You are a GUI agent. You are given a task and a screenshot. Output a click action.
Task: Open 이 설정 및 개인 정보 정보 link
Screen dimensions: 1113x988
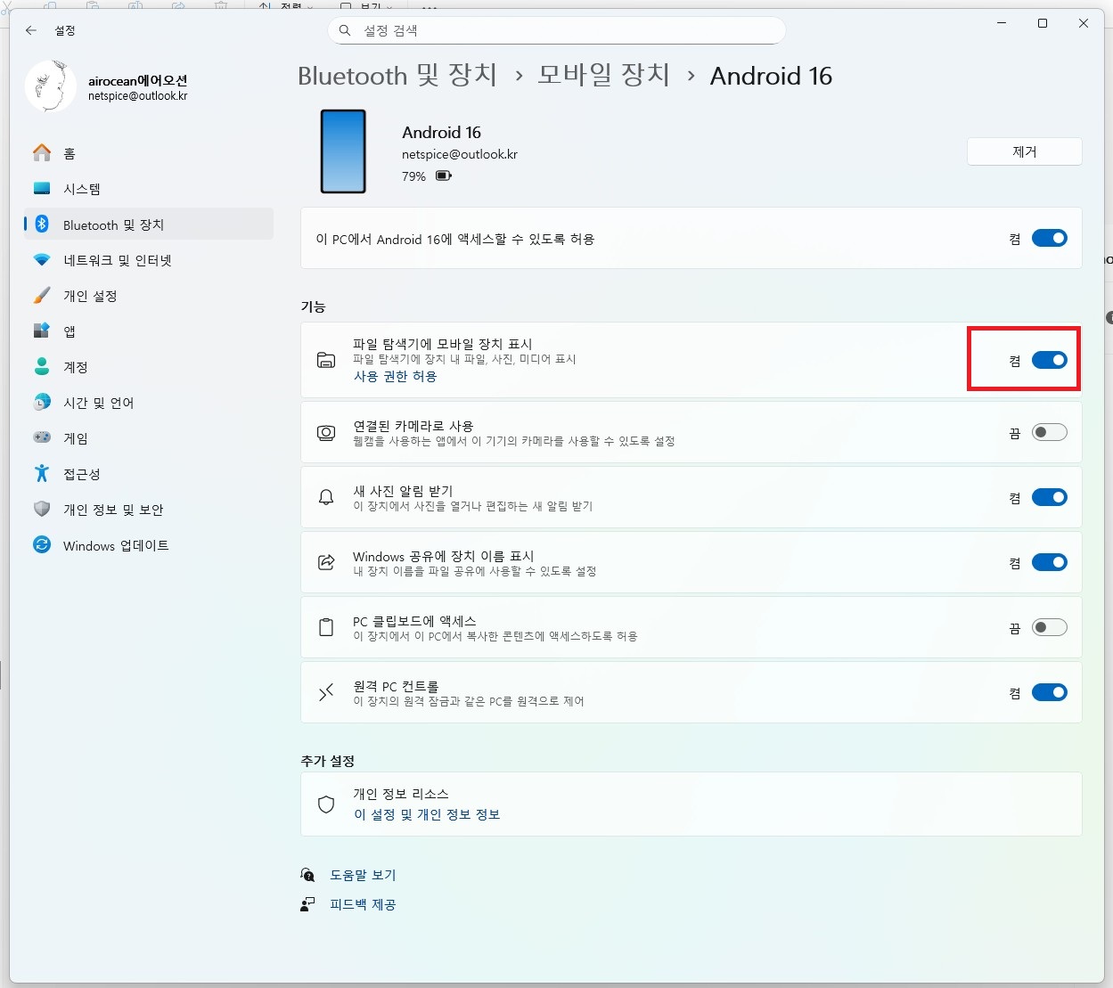(x=427, y=814)
